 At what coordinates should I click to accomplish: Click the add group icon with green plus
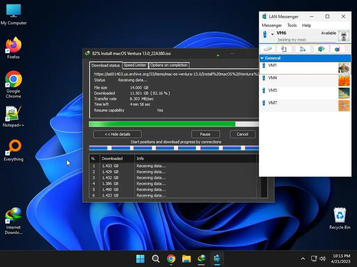point(321,49)
